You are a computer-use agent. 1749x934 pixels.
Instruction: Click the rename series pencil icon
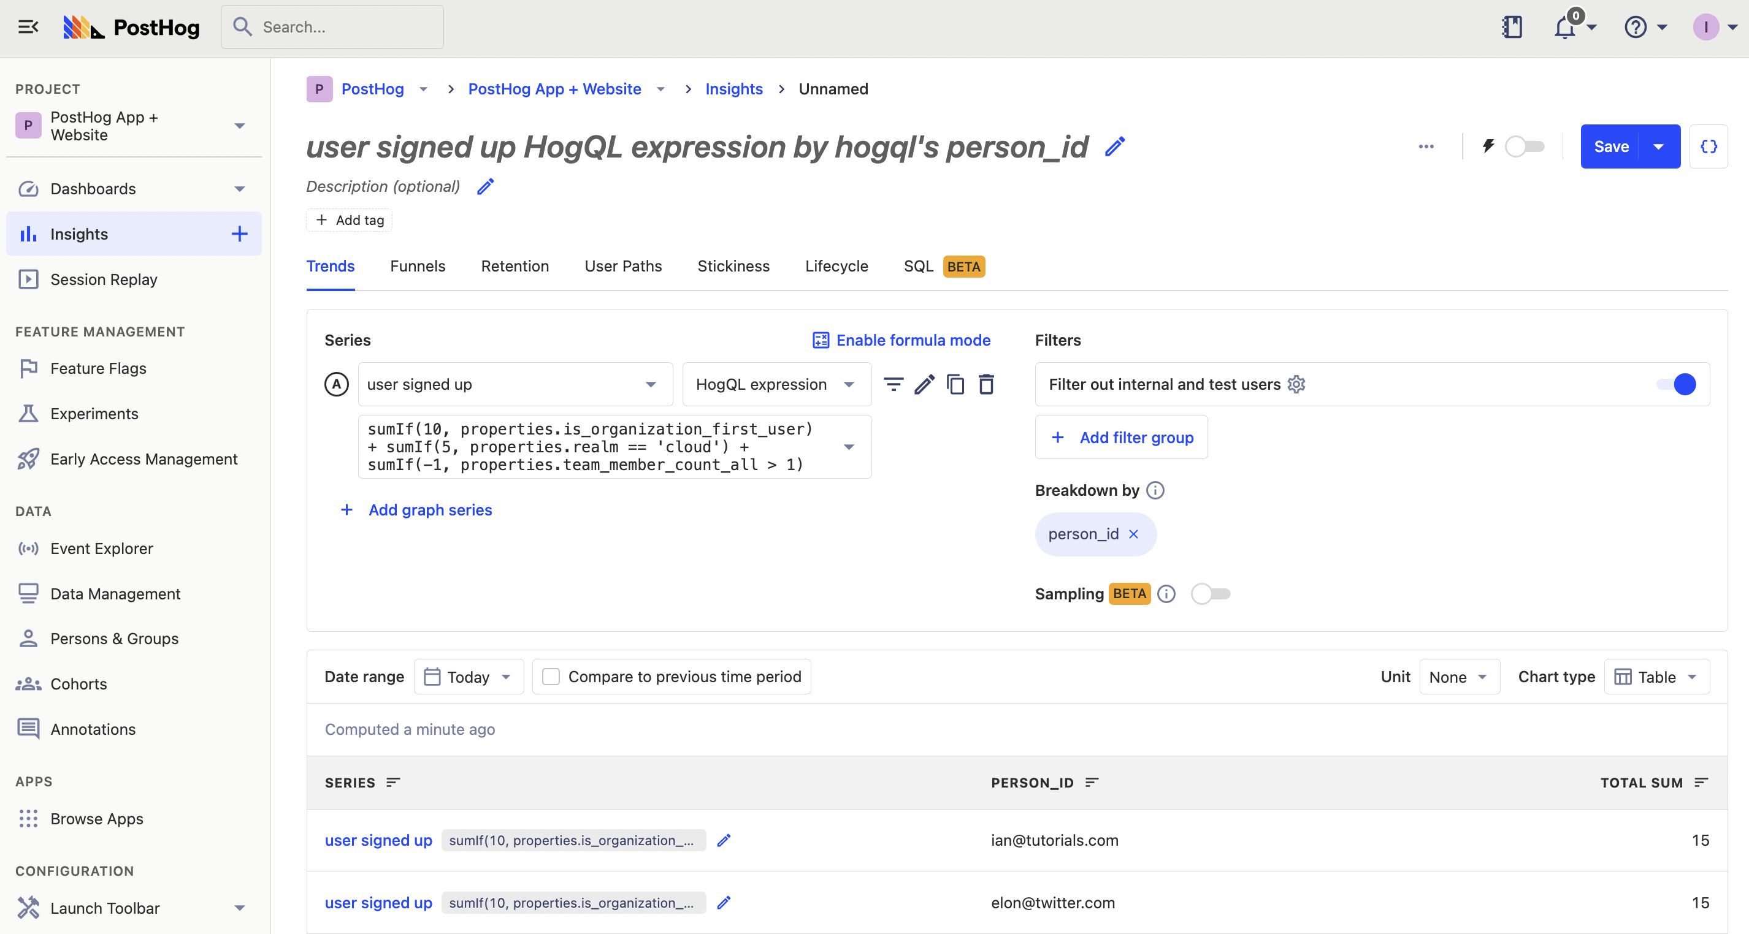925,385
